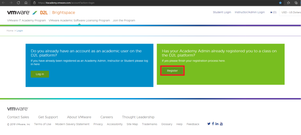This screenshot has height=135, width=301.
Task: Click the '© 2019 VMware, Inc' copyright text
Action: (x=19, y=124)
